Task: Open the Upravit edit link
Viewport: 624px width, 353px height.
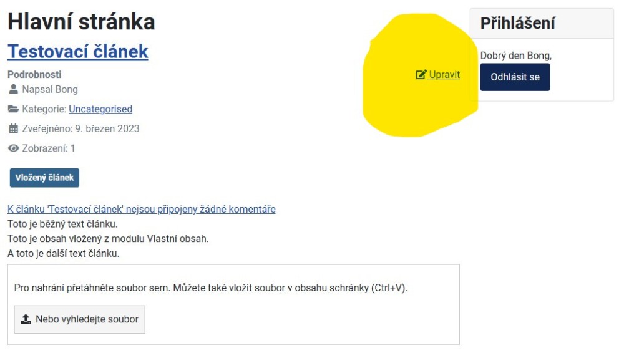Action: [444, 75]
